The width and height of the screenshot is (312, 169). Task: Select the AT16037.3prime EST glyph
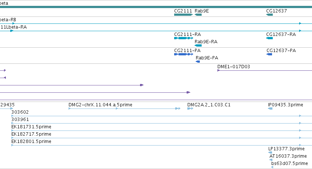pos(271,160)
